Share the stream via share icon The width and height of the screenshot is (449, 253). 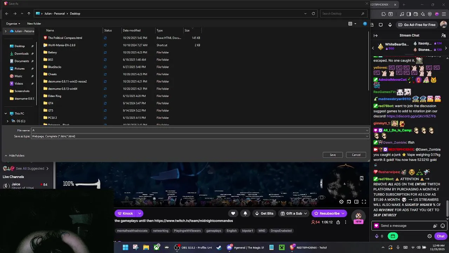tap(338, 222)
